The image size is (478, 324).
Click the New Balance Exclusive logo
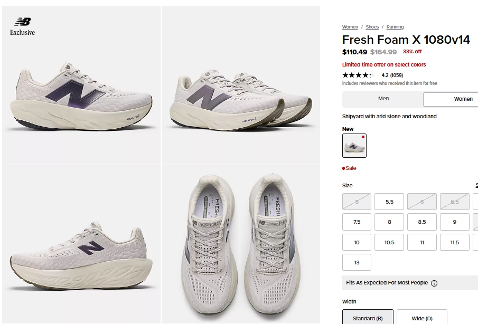[23, 26]
